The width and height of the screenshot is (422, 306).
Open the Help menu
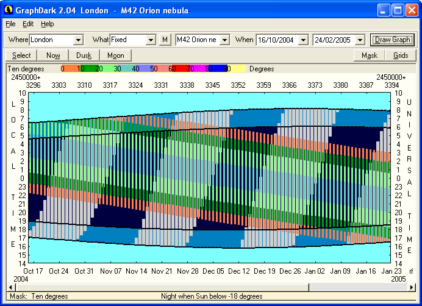coord(47,24)
